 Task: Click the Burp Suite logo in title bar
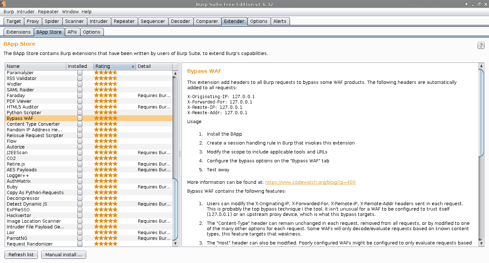tap(4, 4)
